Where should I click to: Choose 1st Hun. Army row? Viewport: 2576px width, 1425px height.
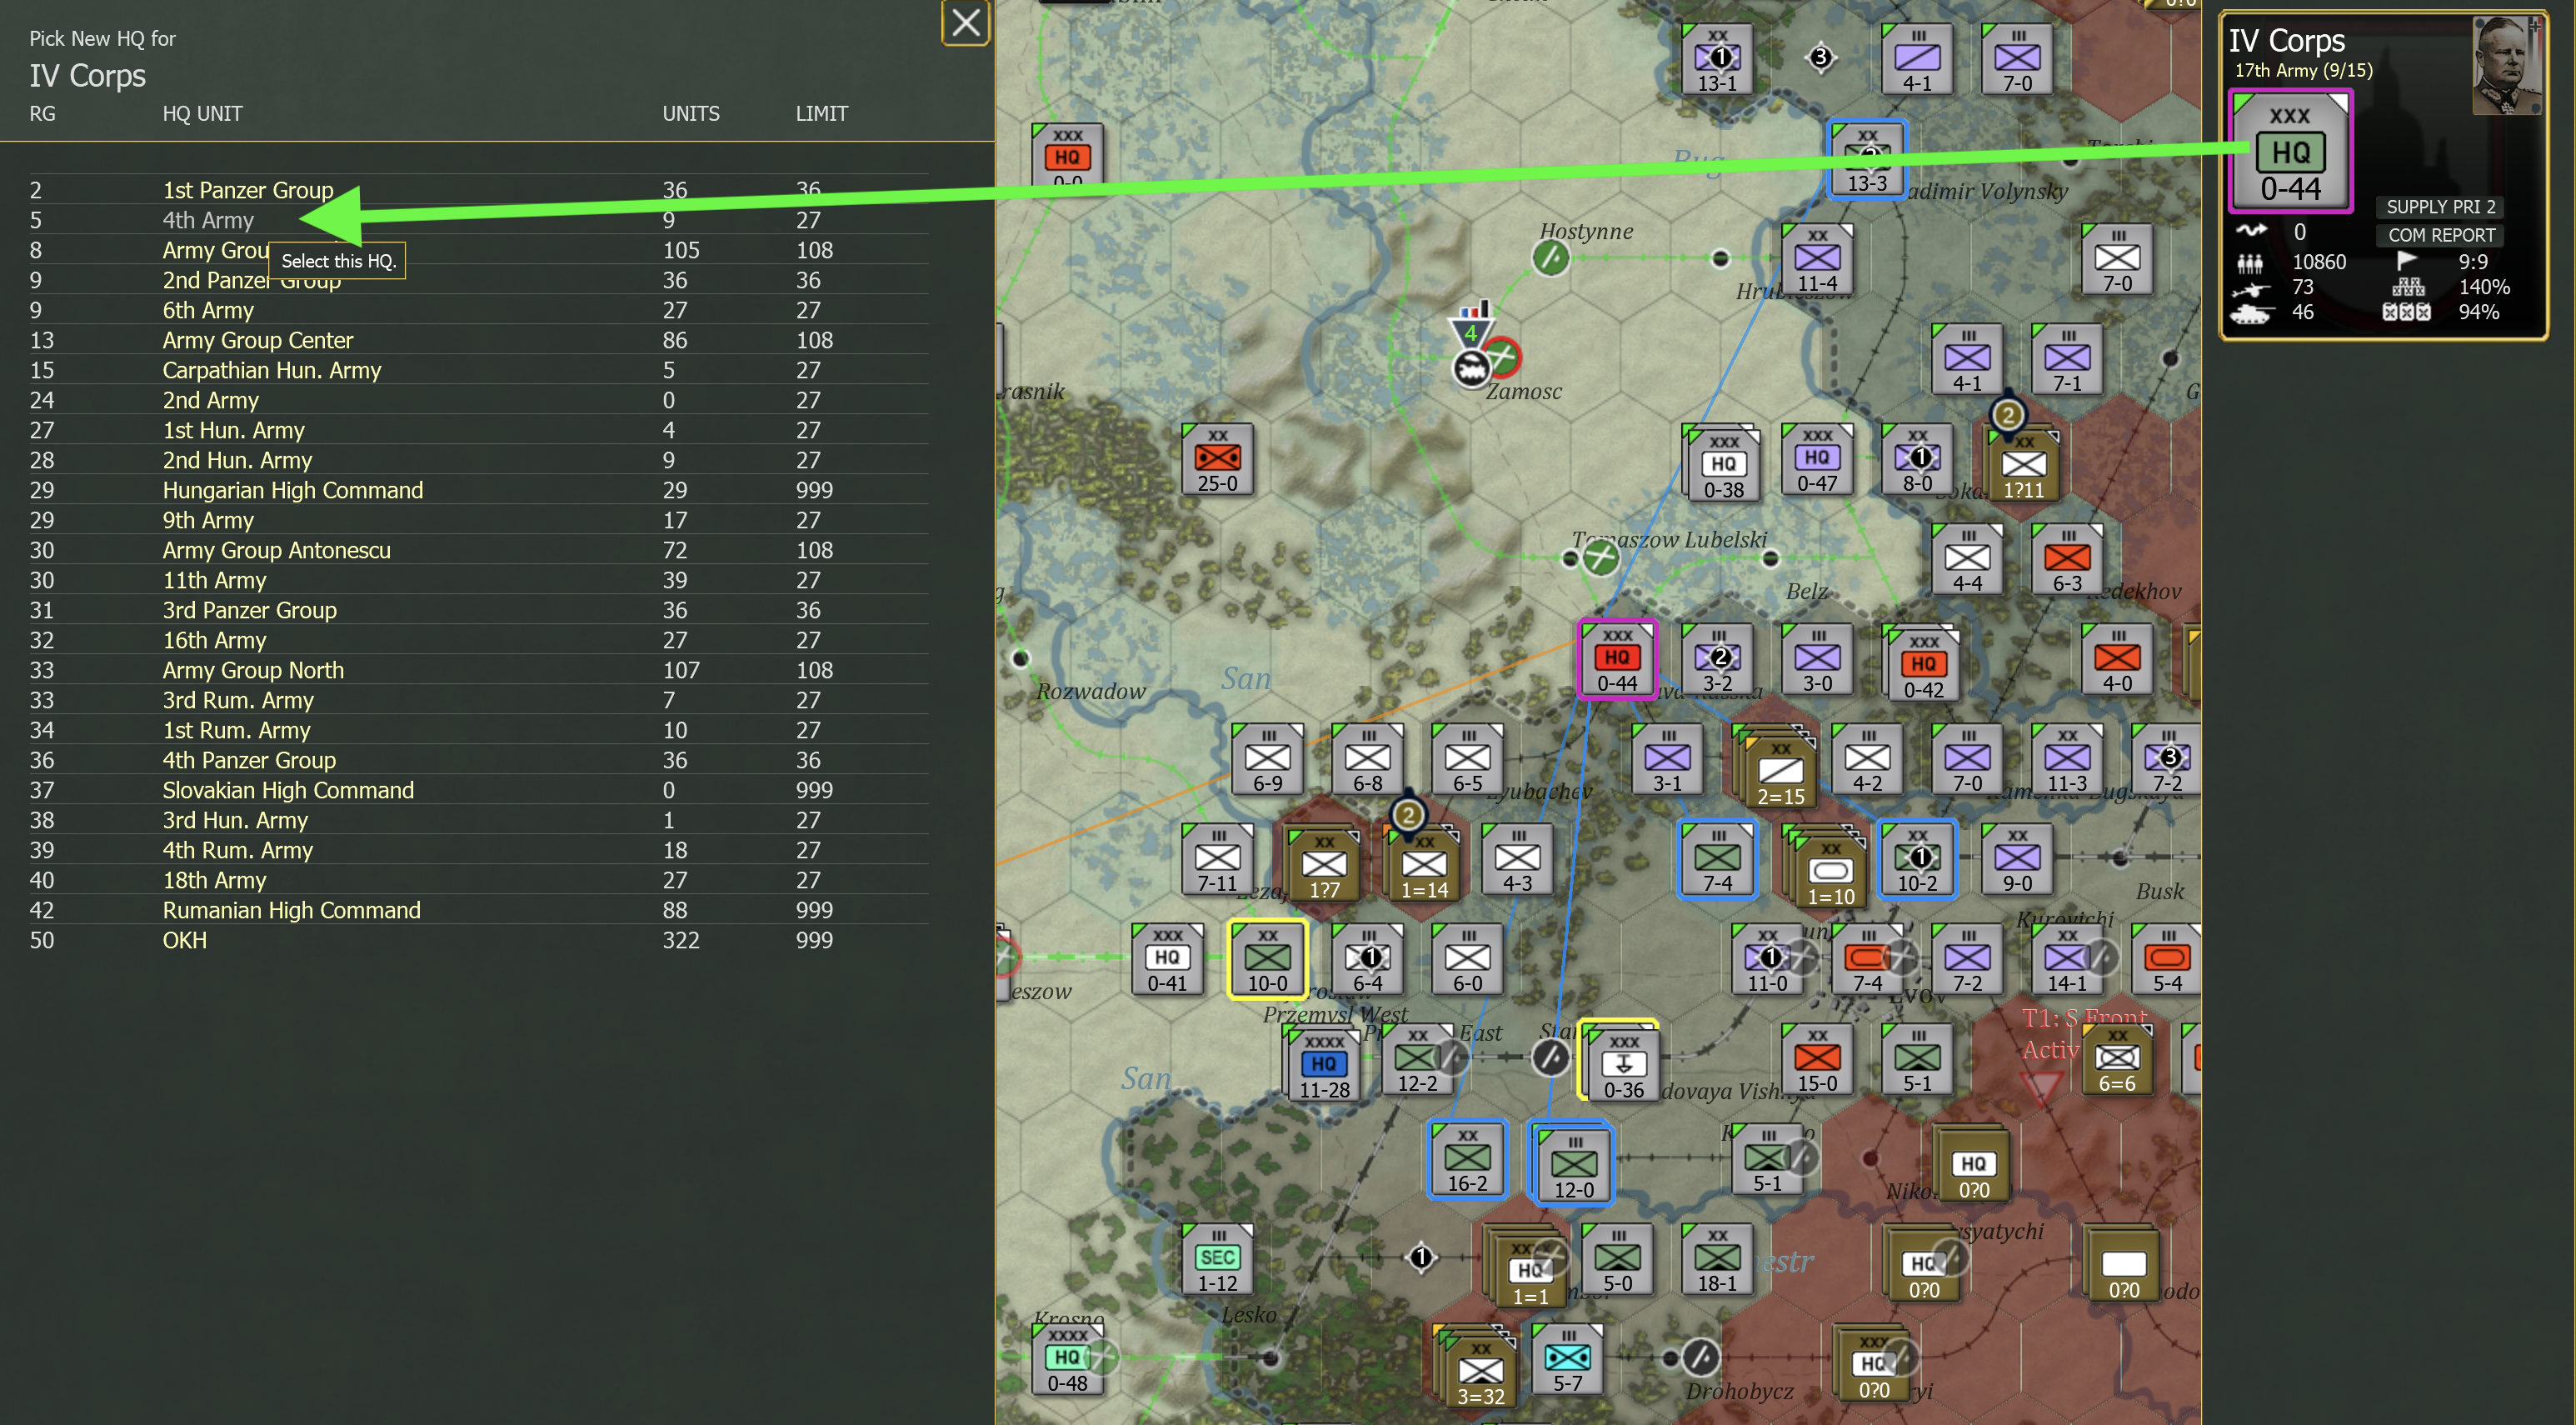[478, 430]
